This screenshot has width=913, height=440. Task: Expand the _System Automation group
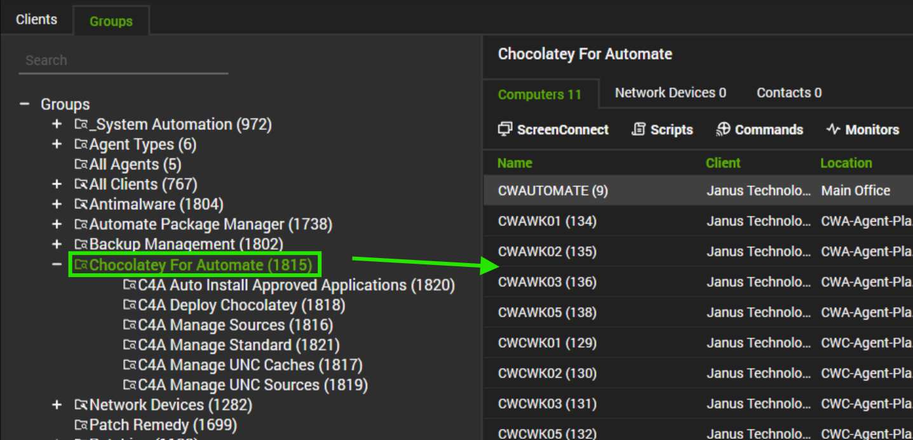click(x=57, y=125)
